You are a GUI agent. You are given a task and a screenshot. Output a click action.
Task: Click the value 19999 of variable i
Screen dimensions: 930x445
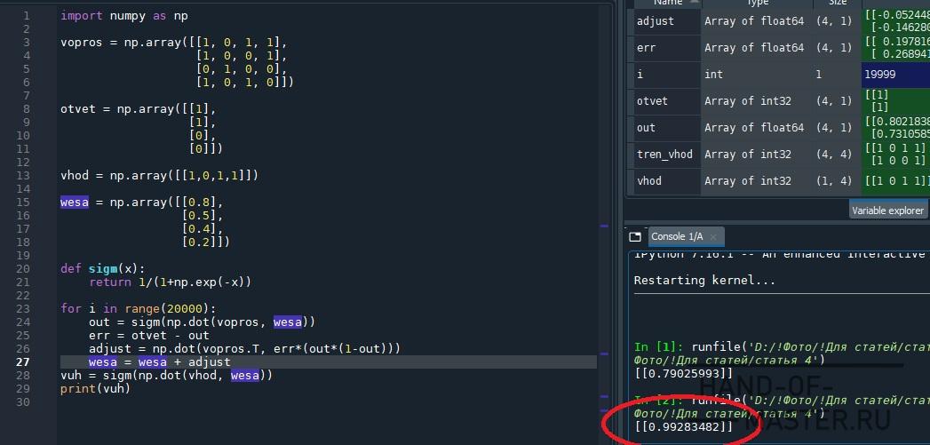879,75
